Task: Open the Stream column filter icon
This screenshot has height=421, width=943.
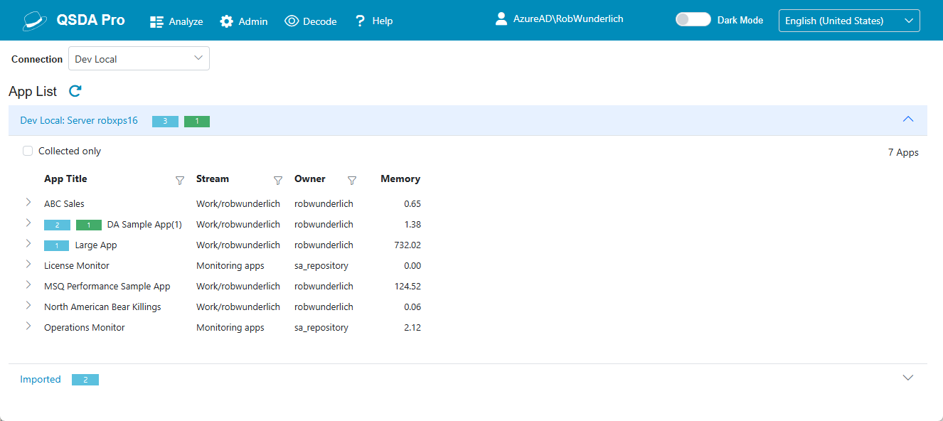Action: (x=278, y=181)
